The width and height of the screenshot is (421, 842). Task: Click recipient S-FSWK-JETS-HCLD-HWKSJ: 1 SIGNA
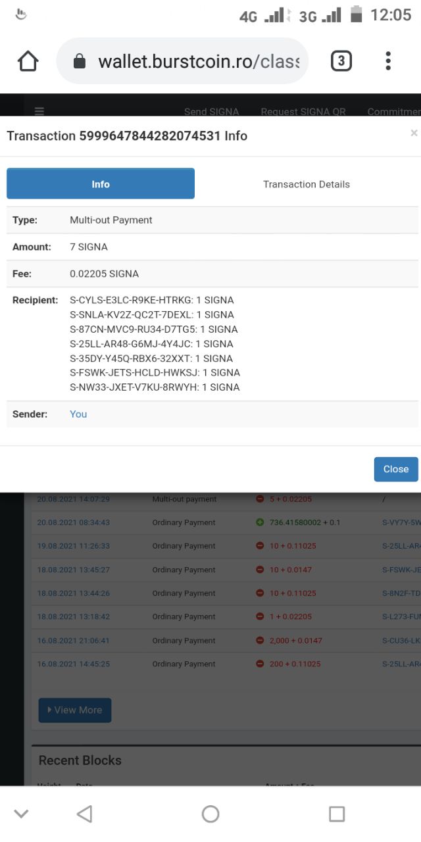[155, 372]
